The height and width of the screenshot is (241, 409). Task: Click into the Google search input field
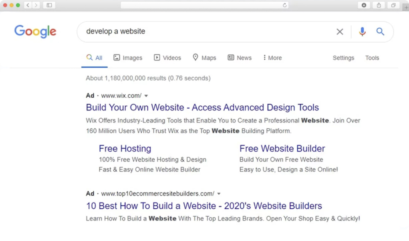pos(206,32)
